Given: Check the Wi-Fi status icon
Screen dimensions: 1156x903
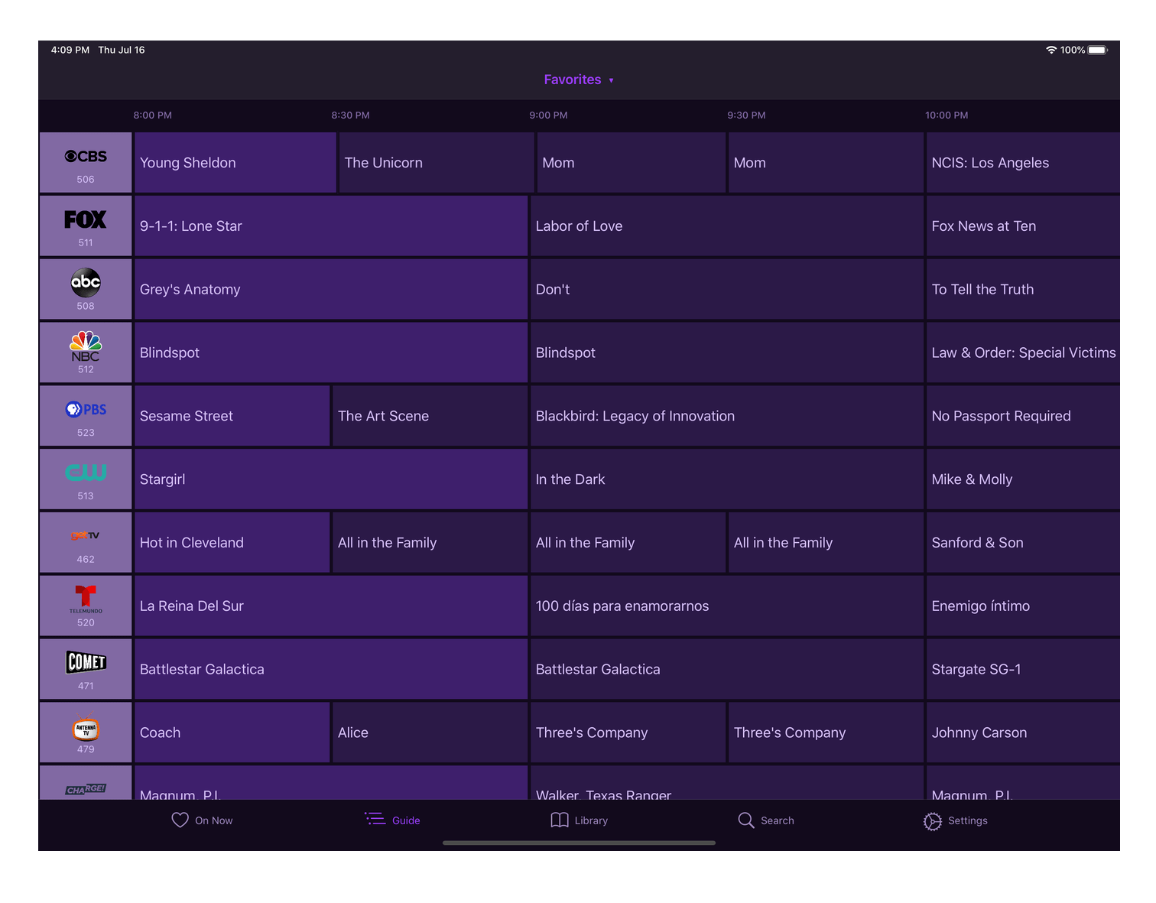Looking at the screenshot, I should (1051, 50).
